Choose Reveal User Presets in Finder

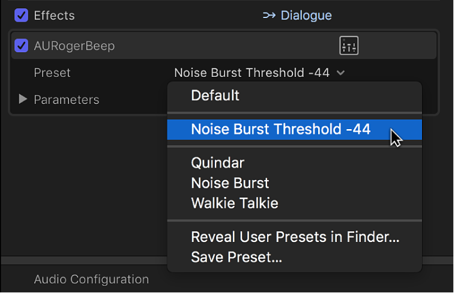tap(295, 237)
